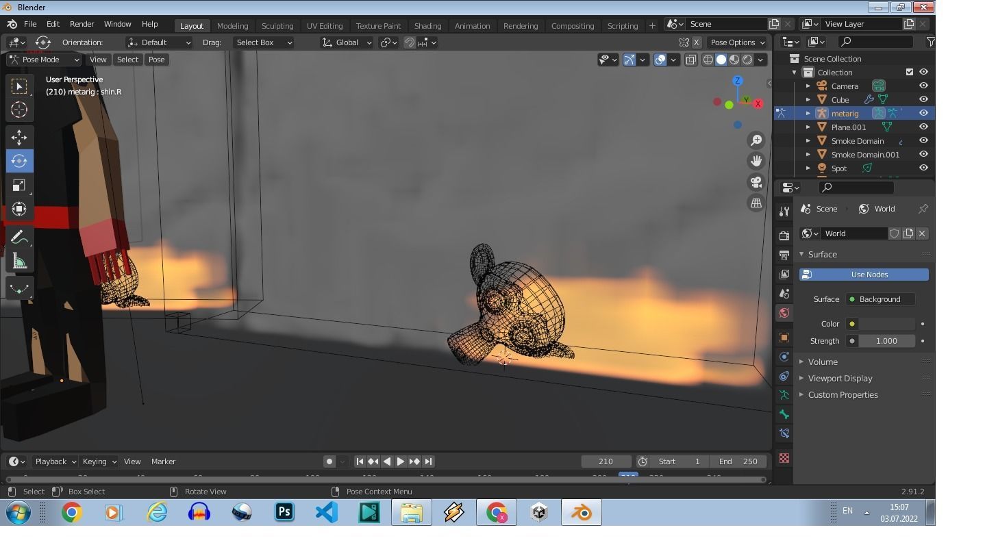Open the Bone Constraints properties tab
985x545 pixels.
click(x=784, y=433)
